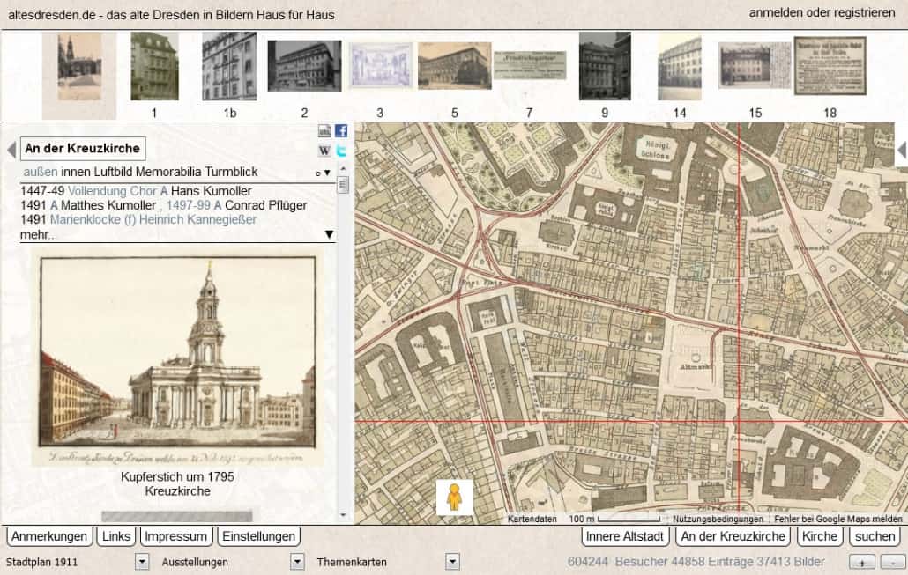Click the mehr... link
908x575 pixels.
(x=38, y=235)
